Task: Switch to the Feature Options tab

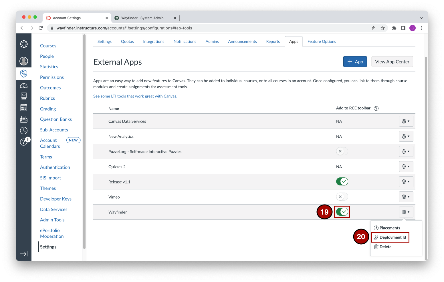Action: 322,41
